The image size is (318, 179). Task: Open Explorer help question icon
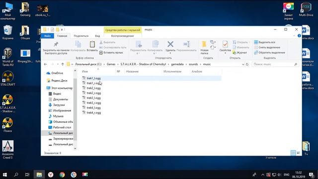299,36
